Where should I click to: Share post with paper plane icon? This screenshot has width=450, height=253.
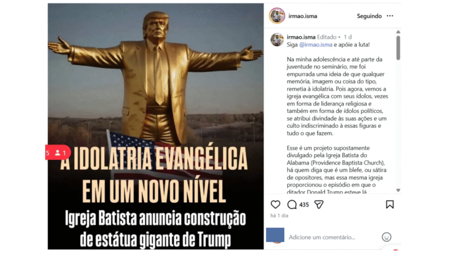coord(319,205)
